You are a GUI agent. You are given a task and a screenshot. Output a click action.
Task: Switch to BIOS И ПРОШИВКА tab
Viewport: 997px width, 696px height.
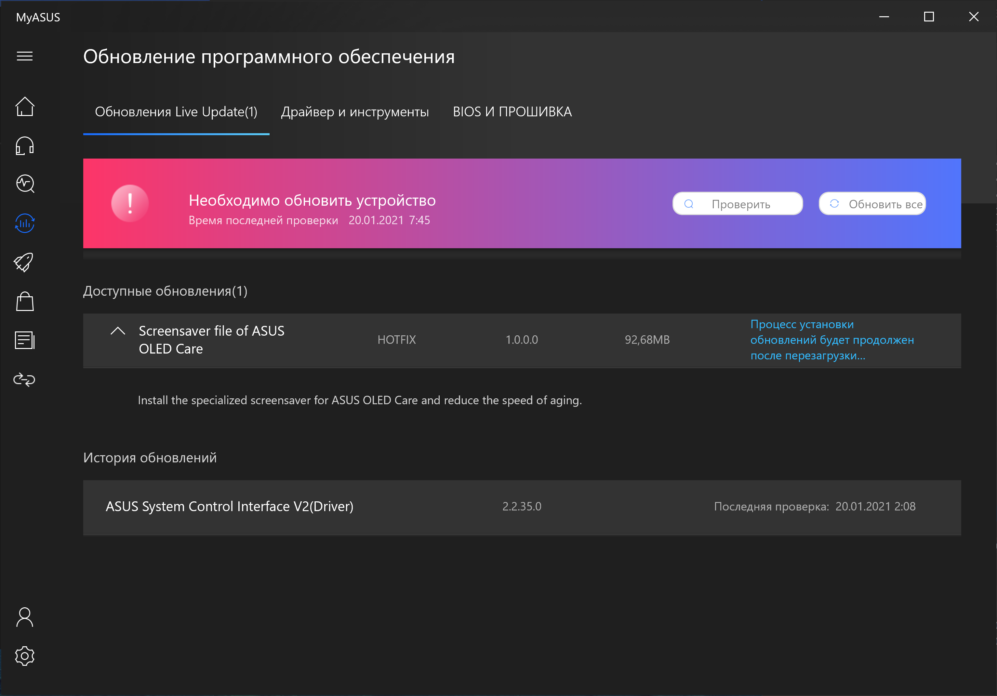[512, 112]
